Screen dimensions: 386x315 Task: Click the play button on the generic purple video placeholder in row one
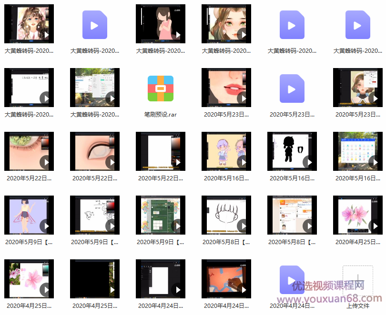(95, 25)
